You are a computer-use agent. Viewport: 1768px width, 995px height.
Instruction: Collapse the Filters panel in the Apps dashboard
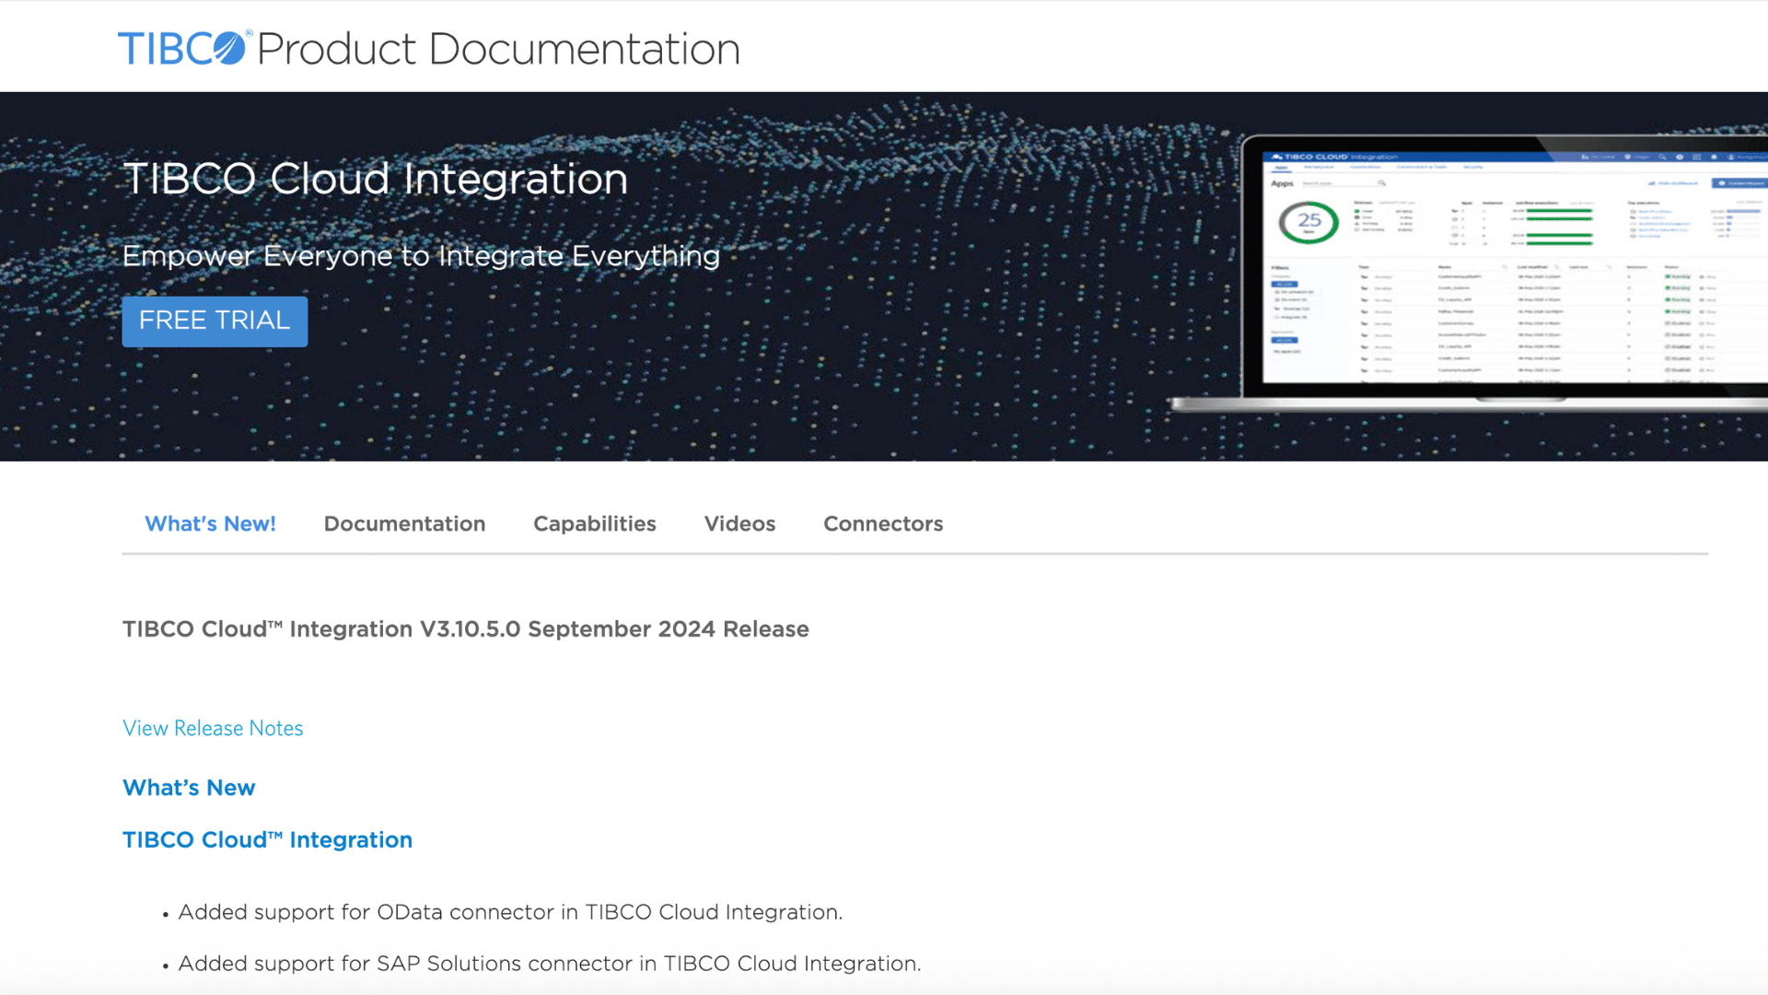1280,268
